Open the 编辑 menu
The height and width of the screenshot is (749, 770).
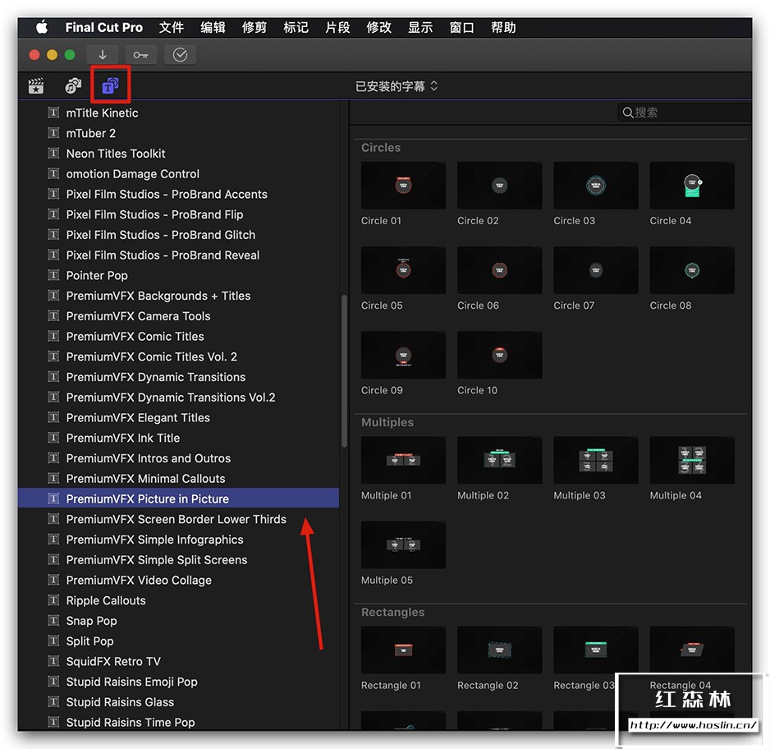coord(213,27)
